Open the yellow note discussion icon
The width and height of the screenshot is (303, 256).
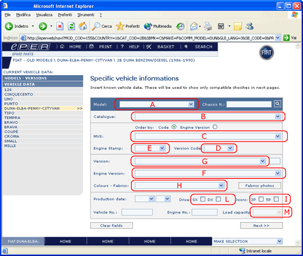(x=238, y=26)
